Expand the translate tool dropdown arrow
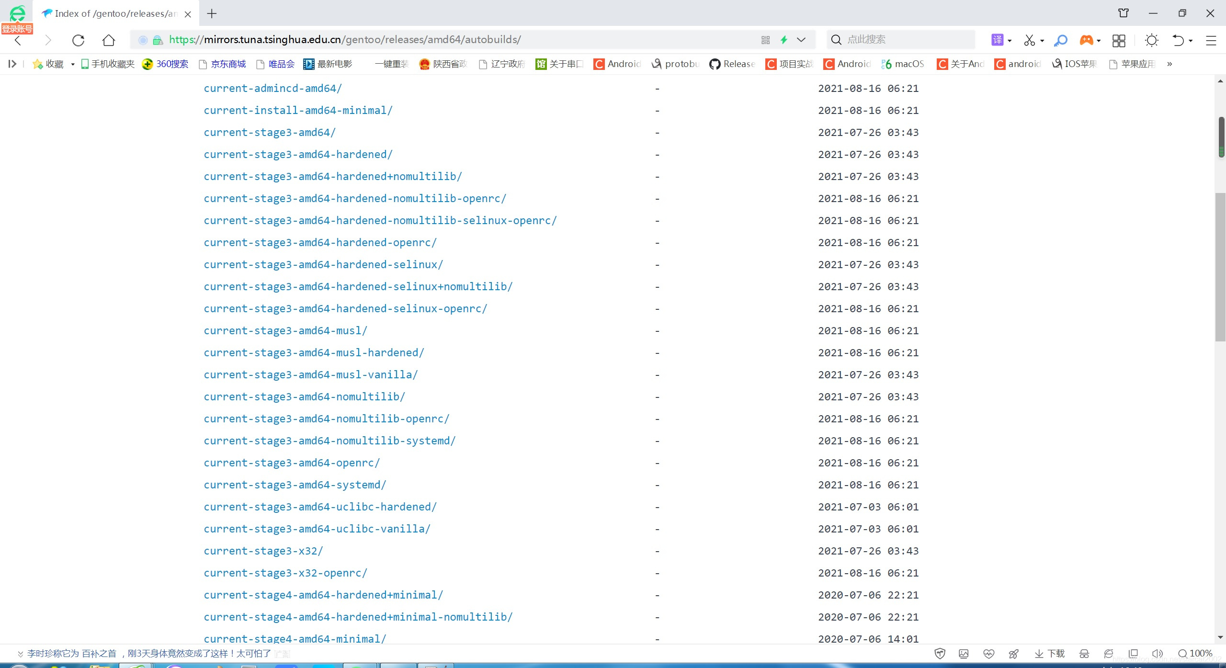 [1010, 41]
